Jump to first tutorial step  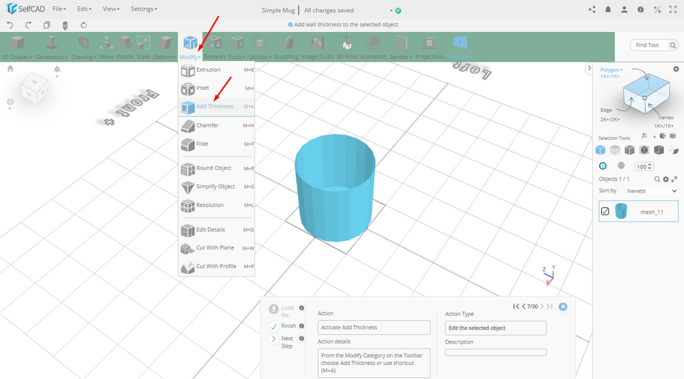(x=516, y=307)
